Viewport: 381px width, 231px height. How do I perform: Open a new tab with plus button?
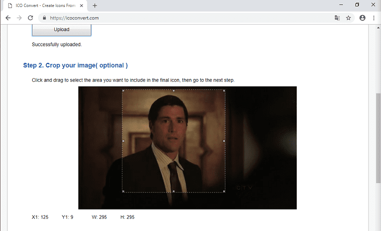pyautogui.click(x=95, y=5)
